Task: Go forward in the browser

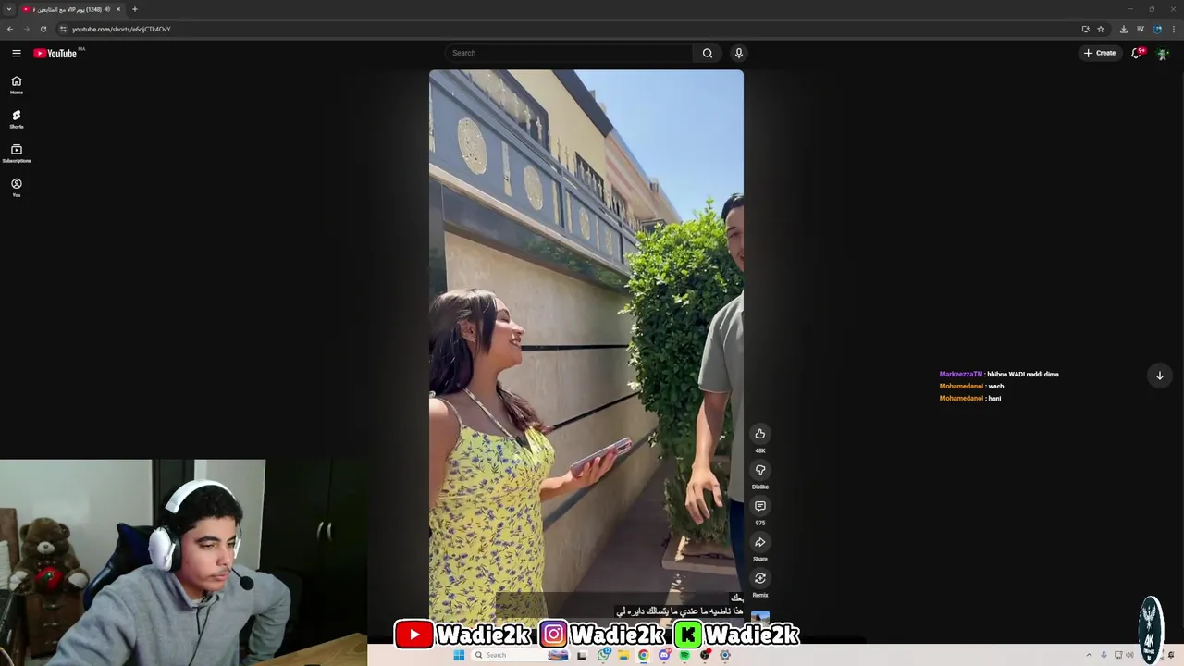Action: (x=26, y=29)
